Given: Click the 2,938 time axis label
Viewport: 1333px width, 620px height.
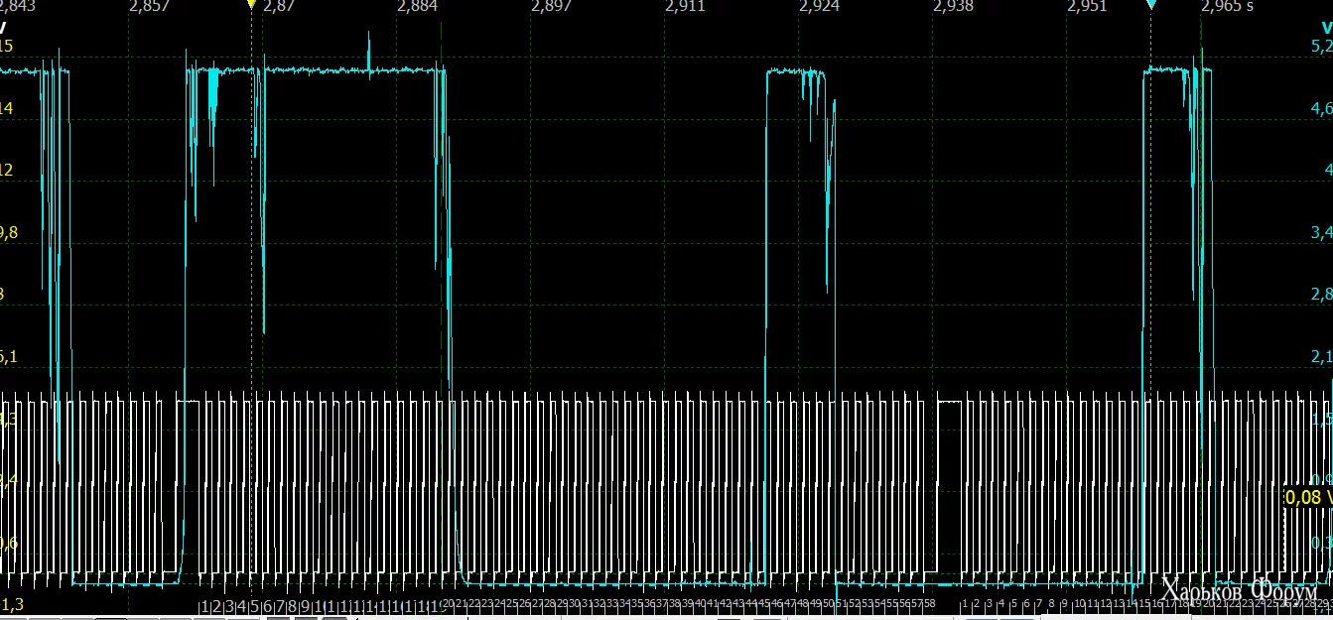Looking at the screenshot, I should pos(953,6).
